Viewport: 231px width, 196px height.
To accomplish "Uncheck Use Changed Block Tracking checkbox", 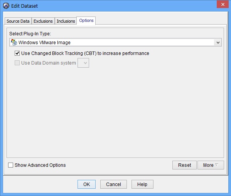I will pos(17,53).
